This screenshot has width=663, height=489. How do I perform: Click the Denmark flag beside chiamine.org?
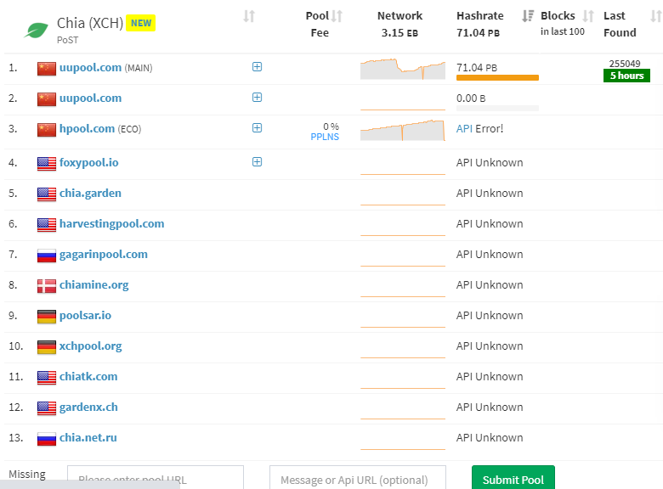pos(47,286)
